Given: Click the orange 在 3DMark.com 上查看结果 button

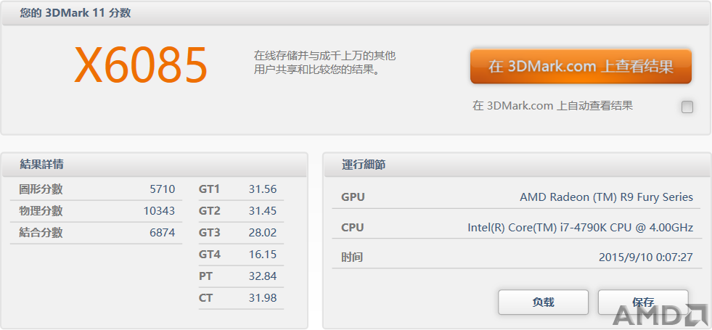Looking at the screenshot, I should [581, 66].
